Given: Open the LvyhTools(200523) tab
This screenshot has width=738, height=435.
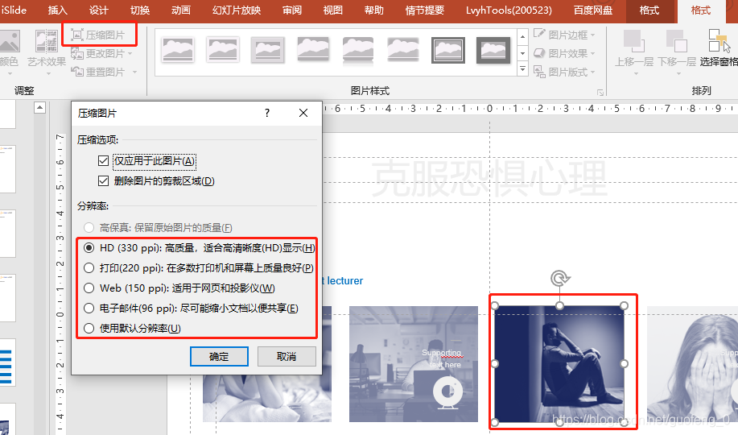Looking at the screenshot, I should (509, 10).
